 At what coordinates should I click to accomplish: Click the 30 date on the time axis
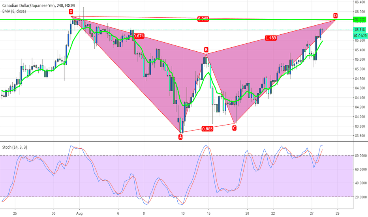(x=54, y=213)
